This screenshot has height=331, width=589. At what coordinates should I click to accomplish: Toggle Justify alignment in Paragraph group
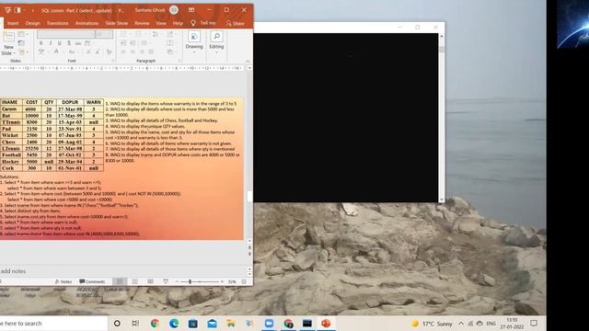[x=151, y=51]
